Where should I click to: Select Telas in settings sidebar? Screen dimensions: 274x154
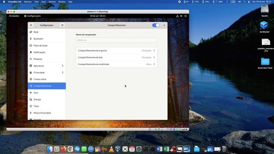click(x=47, y=106)
